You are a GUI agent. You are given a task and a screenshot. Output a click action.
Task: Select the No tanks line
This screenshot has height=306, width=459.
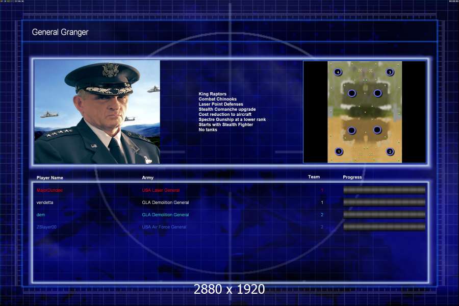pyautogui.click(x=208, y=130)
